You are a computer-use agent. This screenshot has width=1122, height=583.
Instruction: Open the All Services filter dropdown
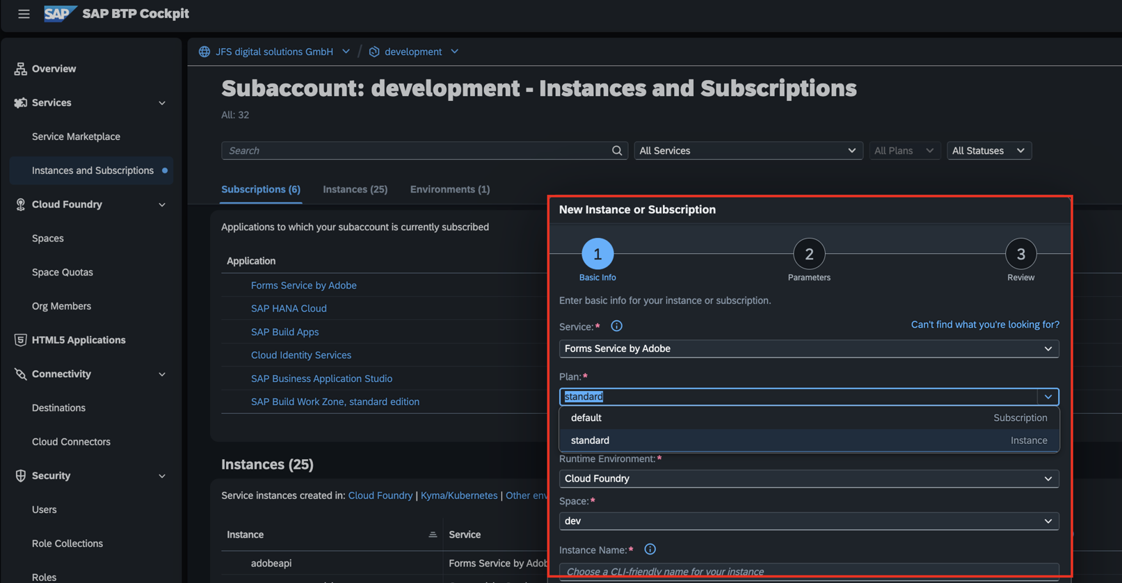click(748, 151)
